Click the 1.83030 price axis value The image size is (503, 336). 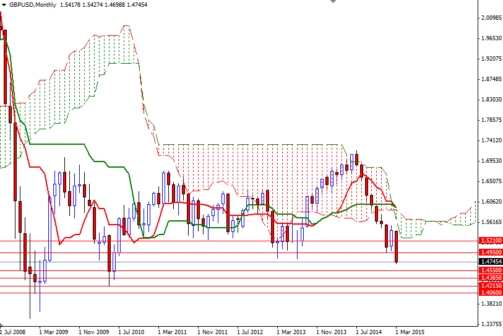pos(491,100)
